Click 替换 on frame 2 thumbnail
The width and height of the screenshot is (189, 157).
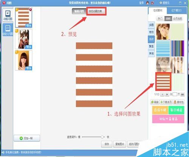(29, 47)
